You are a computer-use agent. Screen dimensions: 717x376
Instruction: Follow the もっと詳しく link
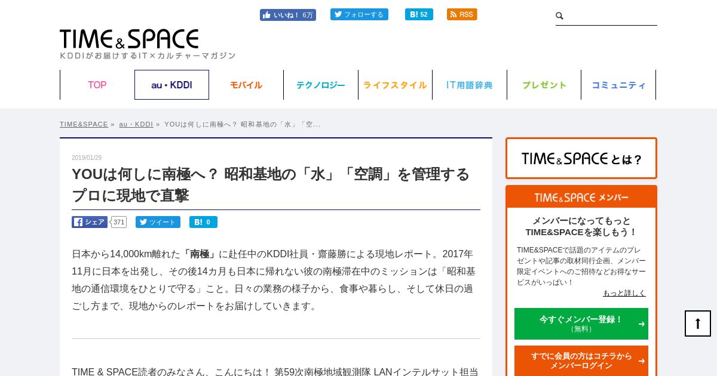tap(624, 293)
